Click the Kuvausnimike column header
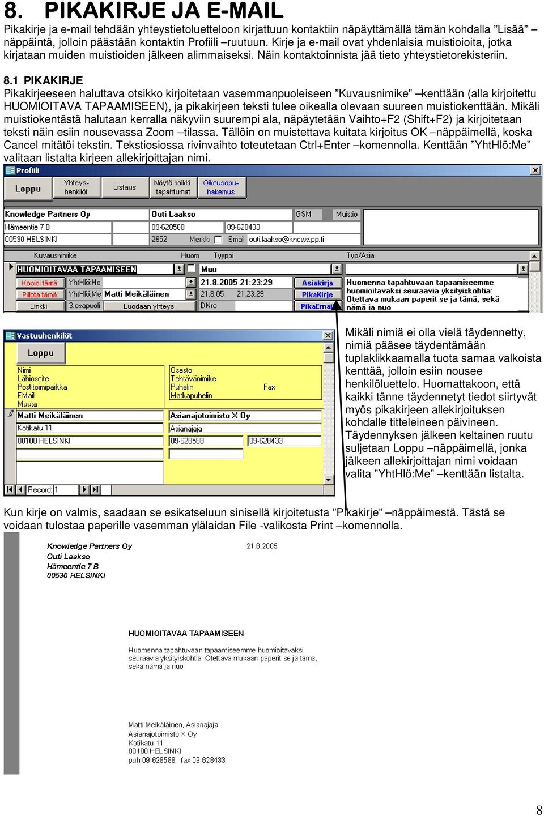544x816 pixels. 55,255
